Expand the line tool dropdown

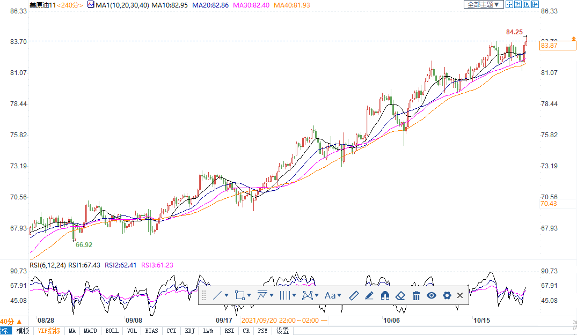(x=227, y=295)
